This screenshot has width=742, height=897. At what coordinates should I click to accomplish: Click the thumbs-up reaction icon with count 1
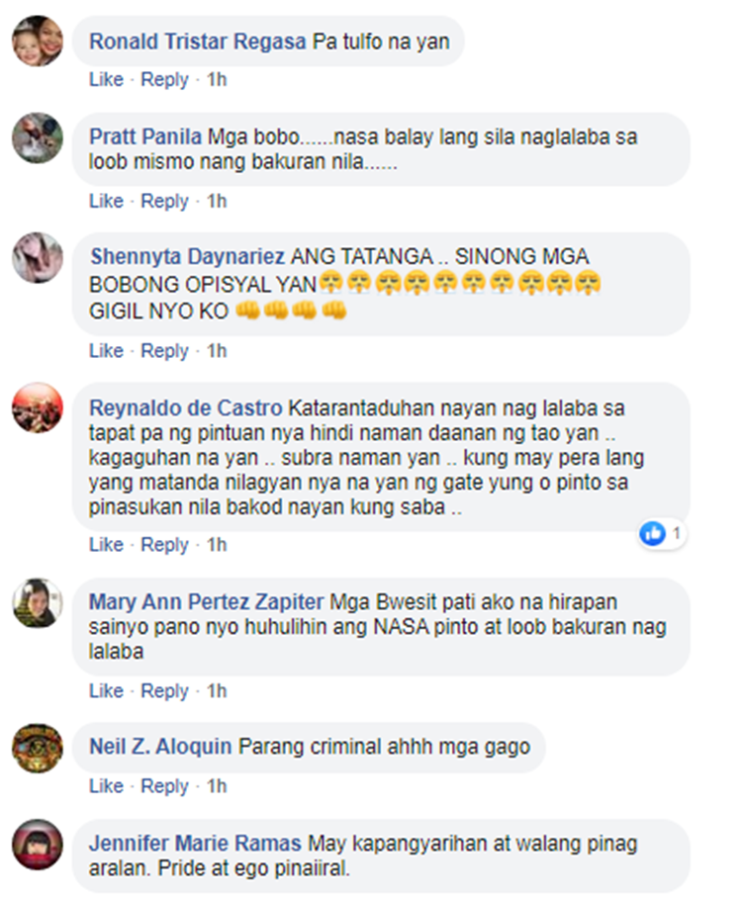coord(653,534)
